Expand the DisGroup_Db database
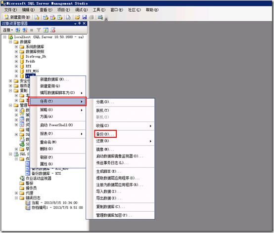This screenshot has width=274, height=233. [16, 56]
